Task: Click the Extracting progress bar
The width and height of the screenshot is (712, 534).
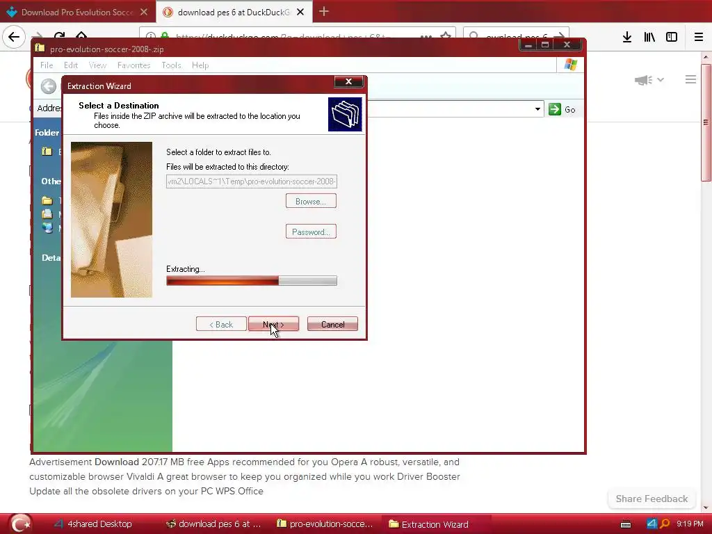Action: 252,281
